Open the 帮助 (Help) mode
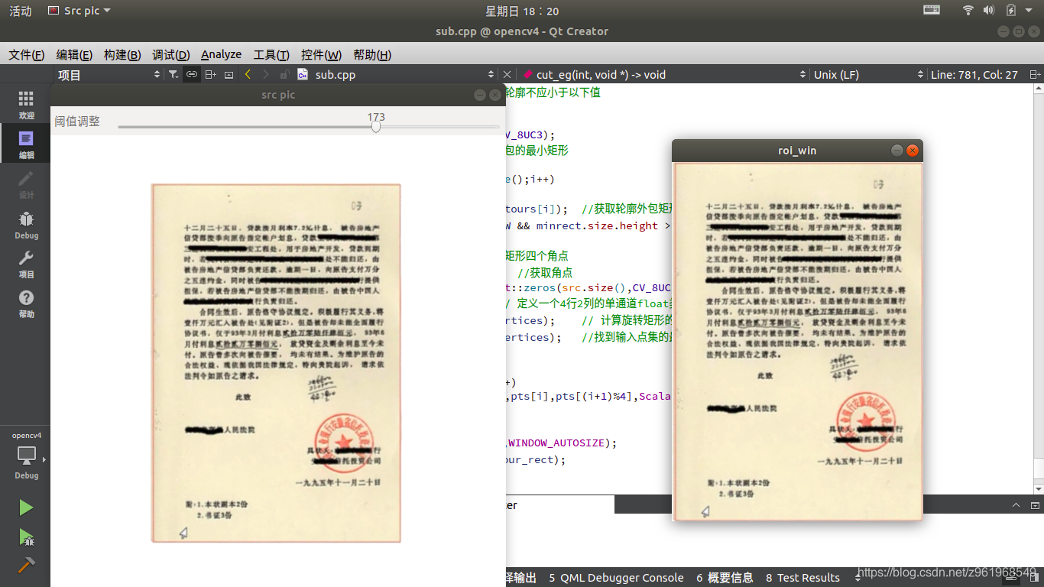 [26, 303]
